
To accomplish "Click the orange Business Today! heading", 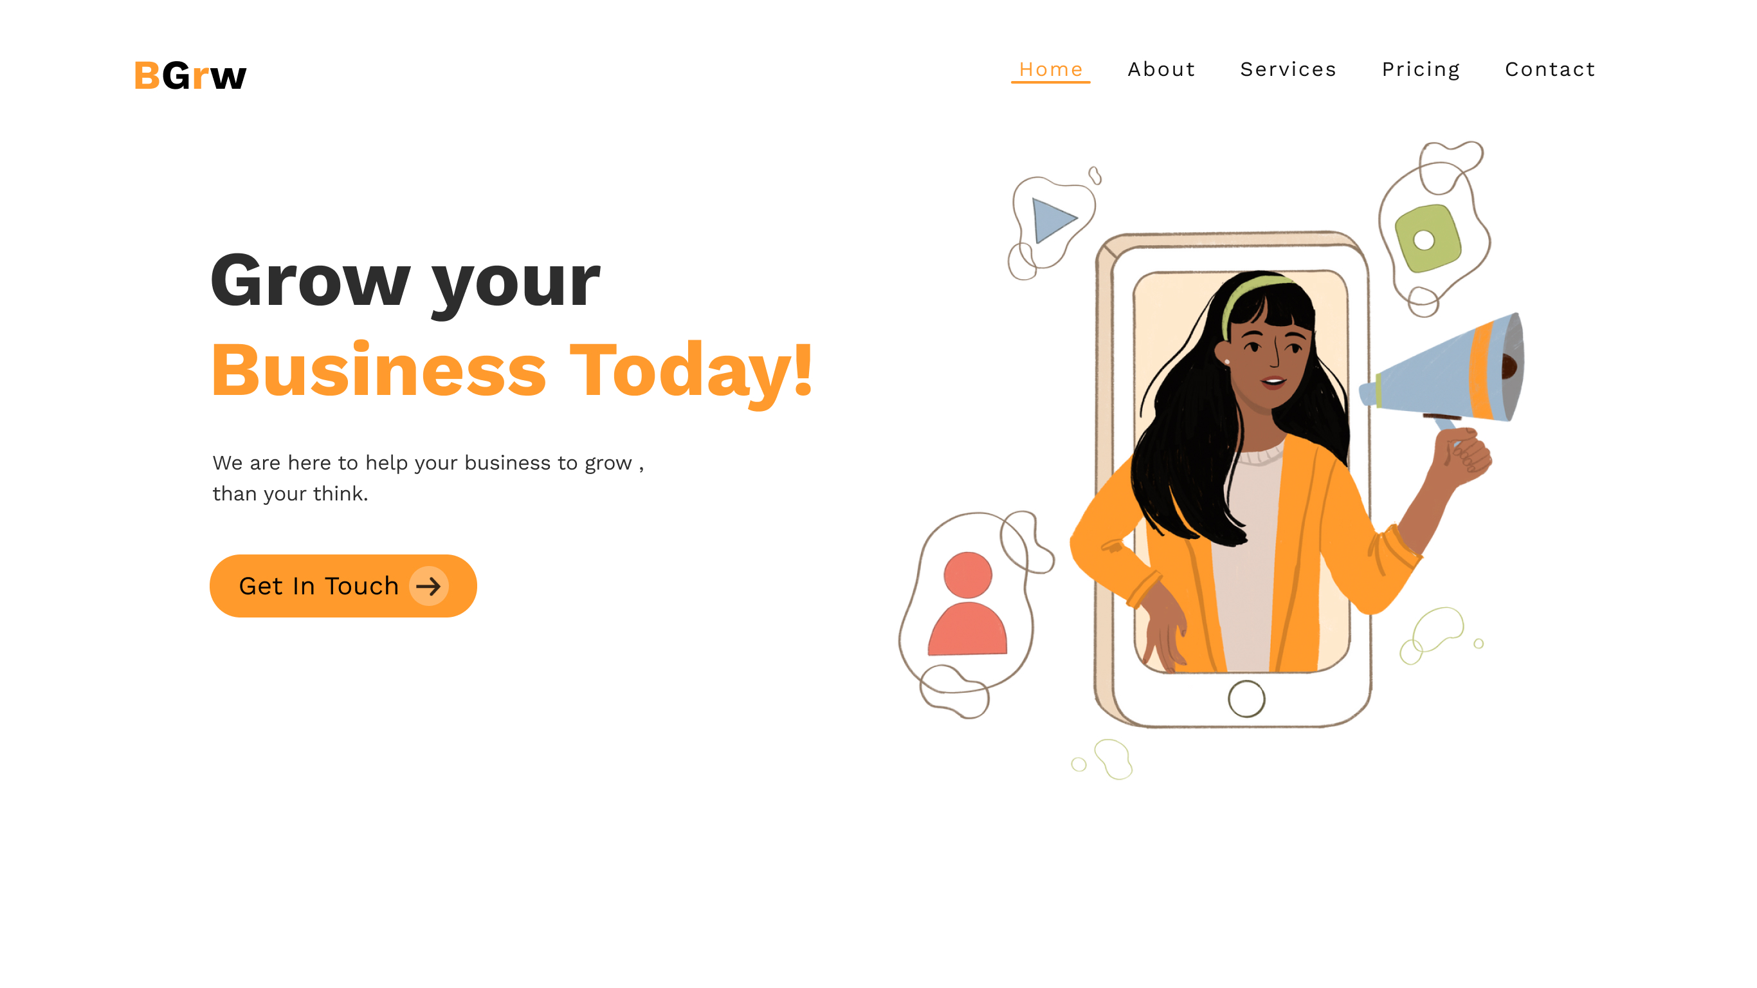I will [x=512, y=370].
